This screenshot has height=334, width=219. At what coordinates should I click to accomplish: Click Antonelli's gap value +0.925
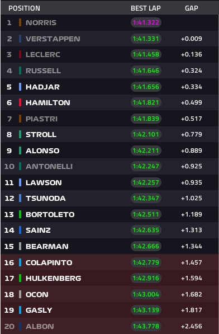pyautogui.click(x=192, y=166)
